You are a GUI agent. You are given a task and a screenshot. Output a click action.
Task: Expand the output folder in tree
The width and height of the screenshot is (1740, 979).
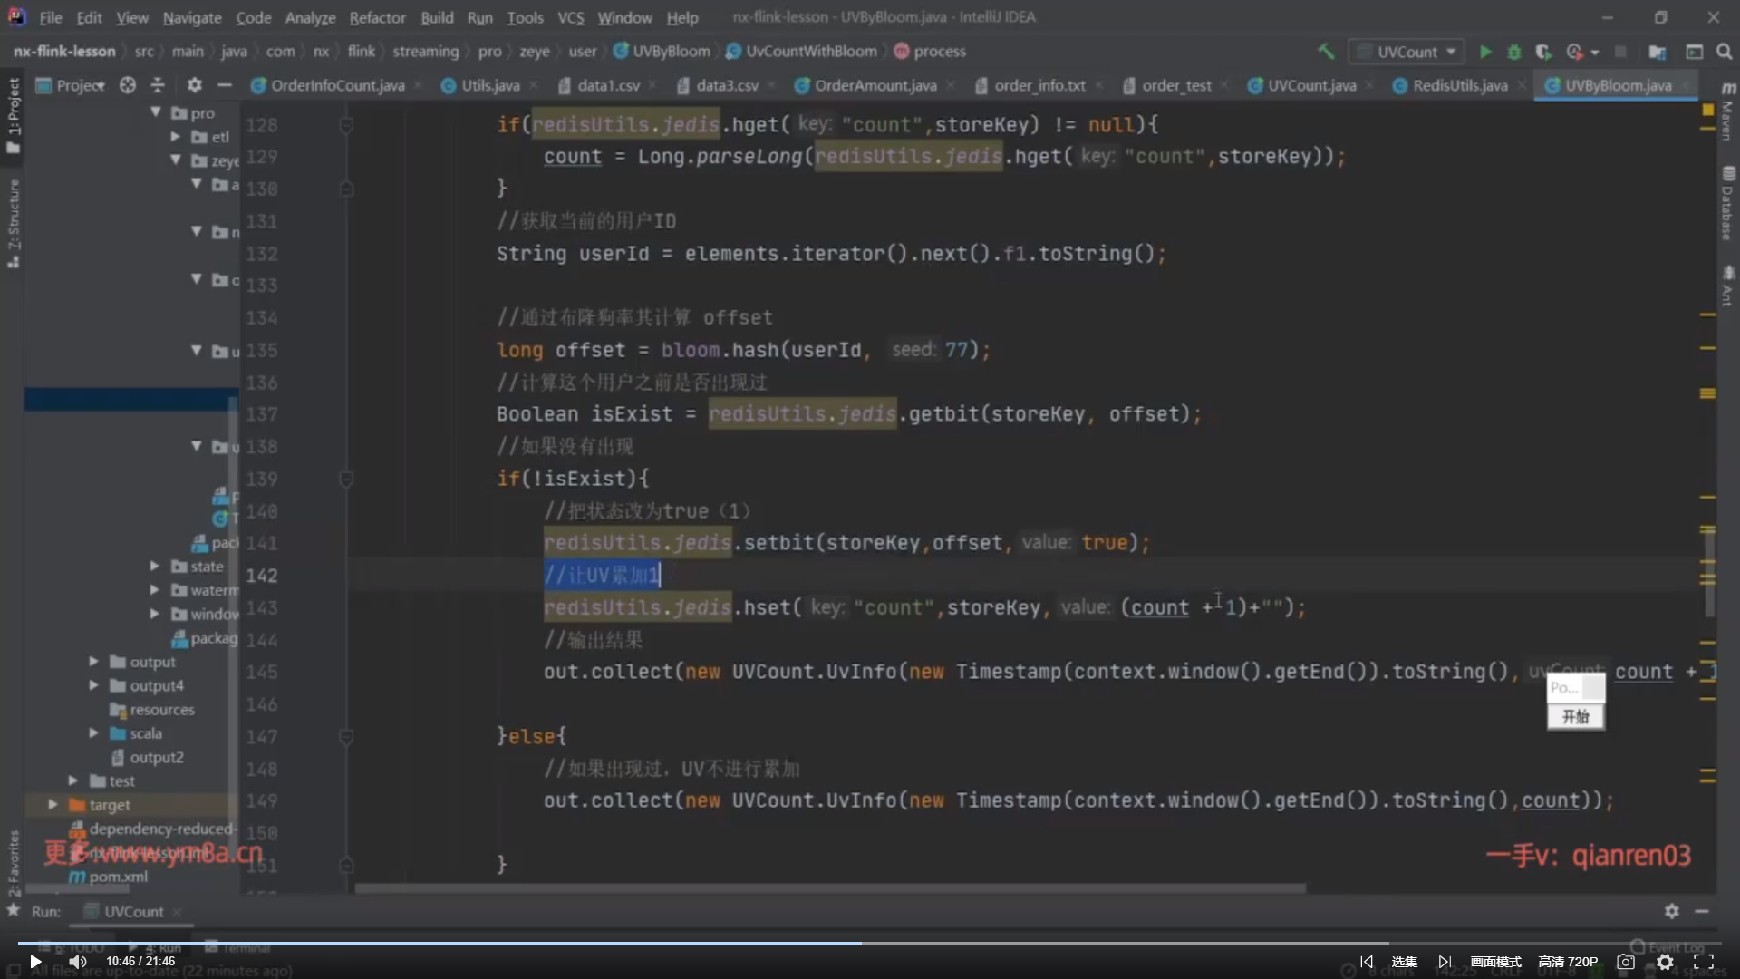click(x=93, y=662)
